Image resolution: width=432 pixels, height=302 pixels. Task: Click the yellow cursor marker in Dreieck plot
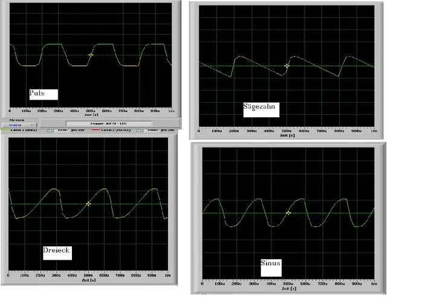coord(88,204)
